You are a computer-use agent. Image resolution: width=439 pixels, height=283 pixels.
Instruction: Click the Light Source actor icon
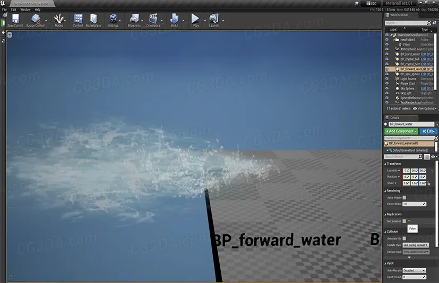(397, 79)
